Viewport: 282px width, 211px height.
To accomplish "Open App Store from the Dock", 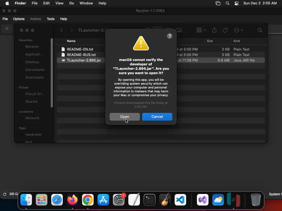I will pyautogui.click(x=103, y=200).
